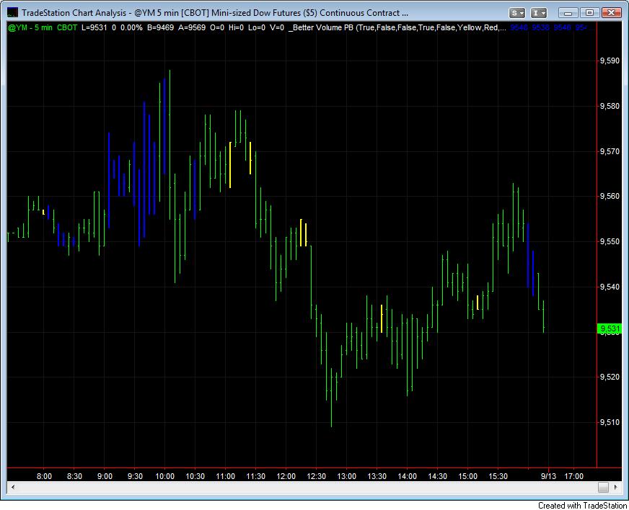This screenshot has width=629, height=510.
Task: Click the 10:30 time axis label
Action: tap(195, 476)
